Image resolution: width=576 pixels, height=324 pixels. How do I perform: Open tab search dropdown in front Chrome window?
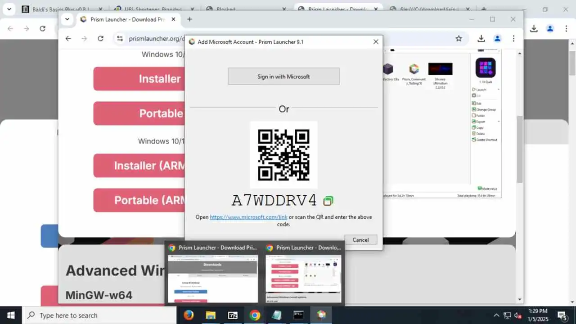click(x=67, y=19)
